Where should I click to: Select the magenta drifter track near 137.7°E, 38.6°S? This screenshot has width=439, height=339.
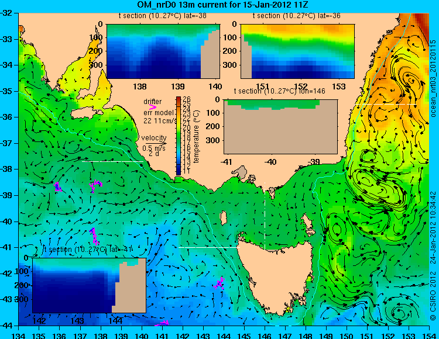96,186
